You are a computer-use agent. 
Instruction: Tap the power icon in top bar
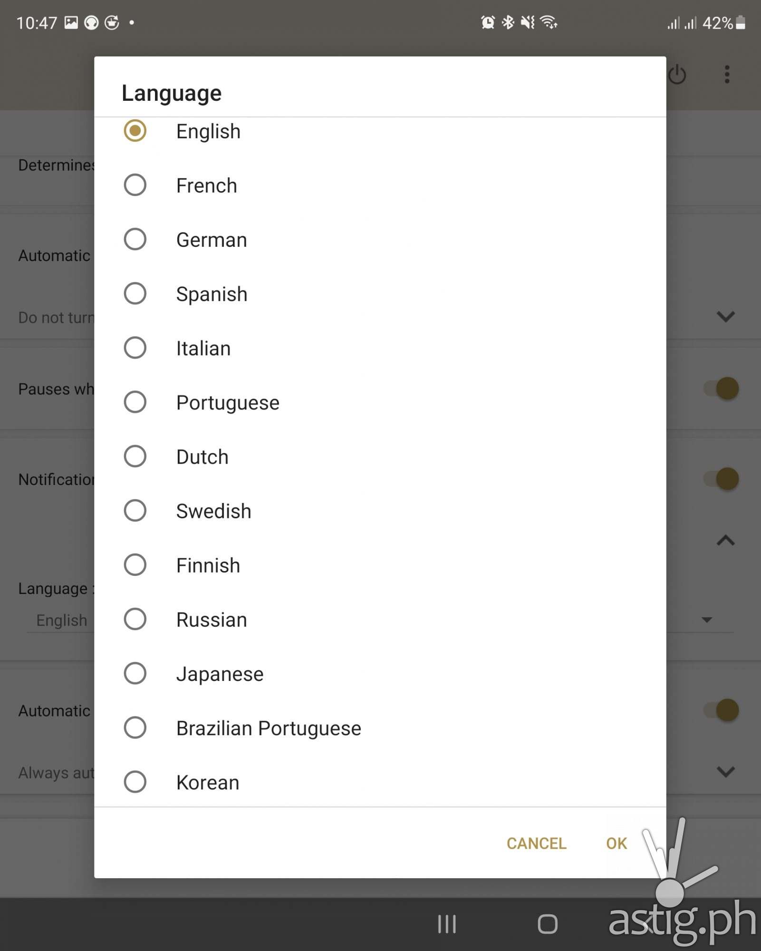[x=677, y=75]
